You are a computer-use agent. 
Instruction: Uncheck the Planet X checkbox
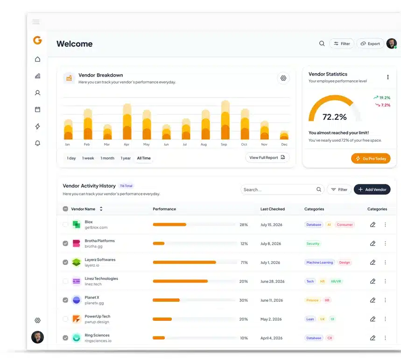pyautogui.click(x=65, y=300)
